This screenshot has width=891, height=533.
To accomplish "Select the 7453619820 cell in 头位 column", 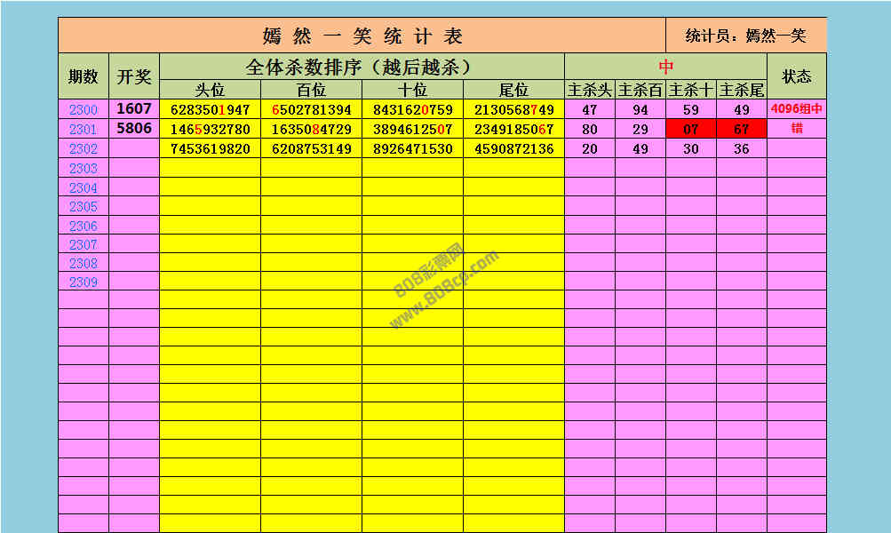I will [x=210, y=149].
